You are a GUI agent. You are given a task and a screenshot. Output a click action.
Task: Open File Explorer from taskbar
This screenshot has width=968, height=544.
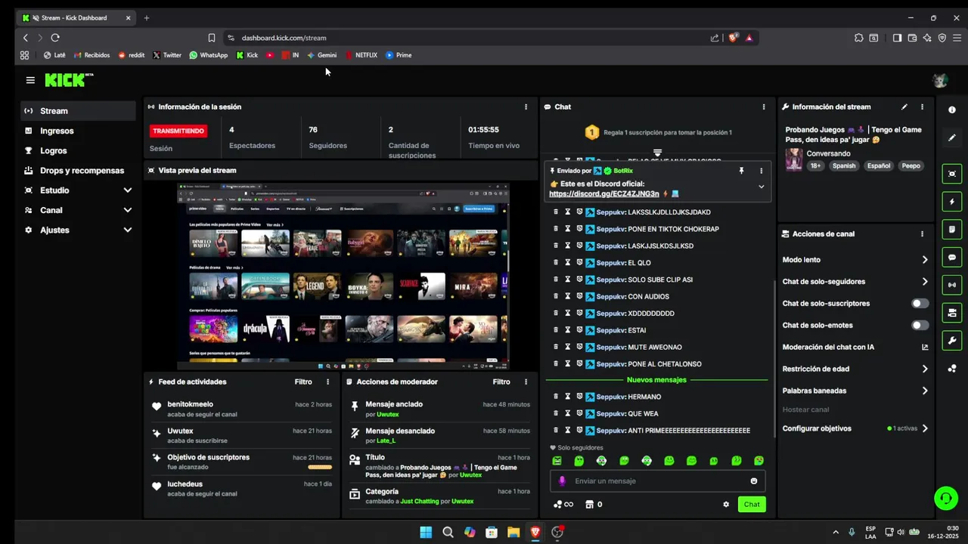pos(513,532)
